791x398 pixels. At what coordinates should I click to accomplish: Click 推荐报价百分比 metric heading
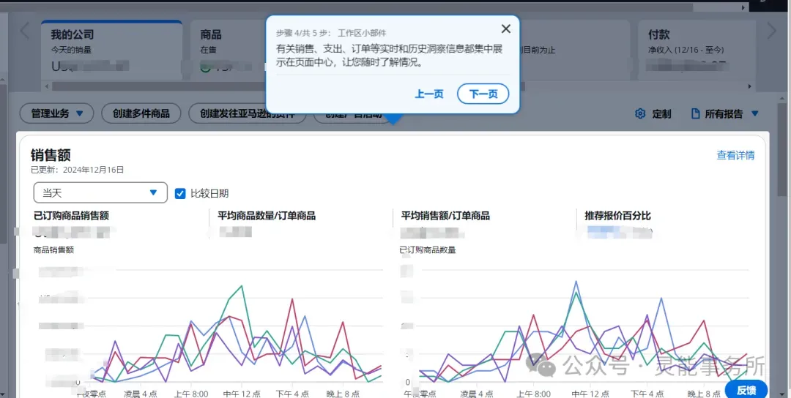617,216
